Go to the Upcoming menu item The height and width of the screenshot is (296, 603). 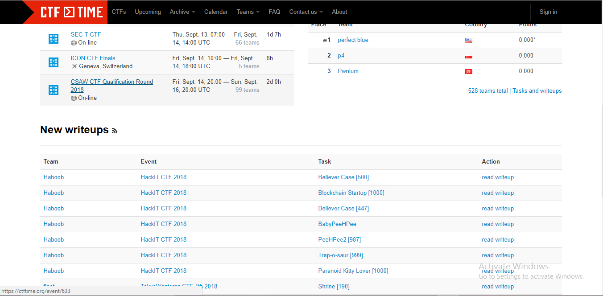pos(148,12)
